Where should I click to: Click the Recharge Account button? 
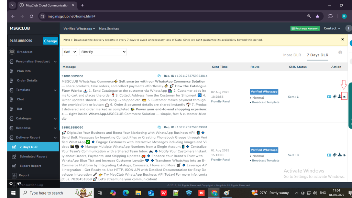pos(305,29)
